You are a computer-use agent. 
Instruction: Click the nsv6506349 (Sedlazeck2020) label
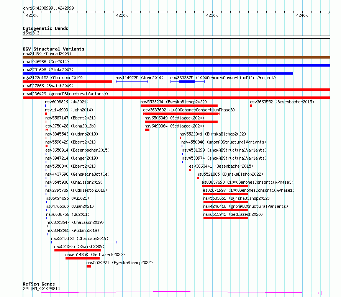[174, 118]
